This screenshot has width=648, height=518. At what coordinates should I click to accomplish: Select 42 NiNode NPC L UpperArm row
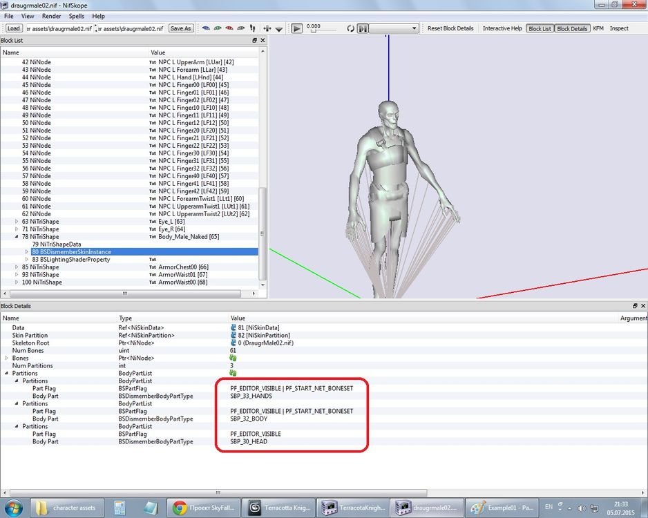129,62
